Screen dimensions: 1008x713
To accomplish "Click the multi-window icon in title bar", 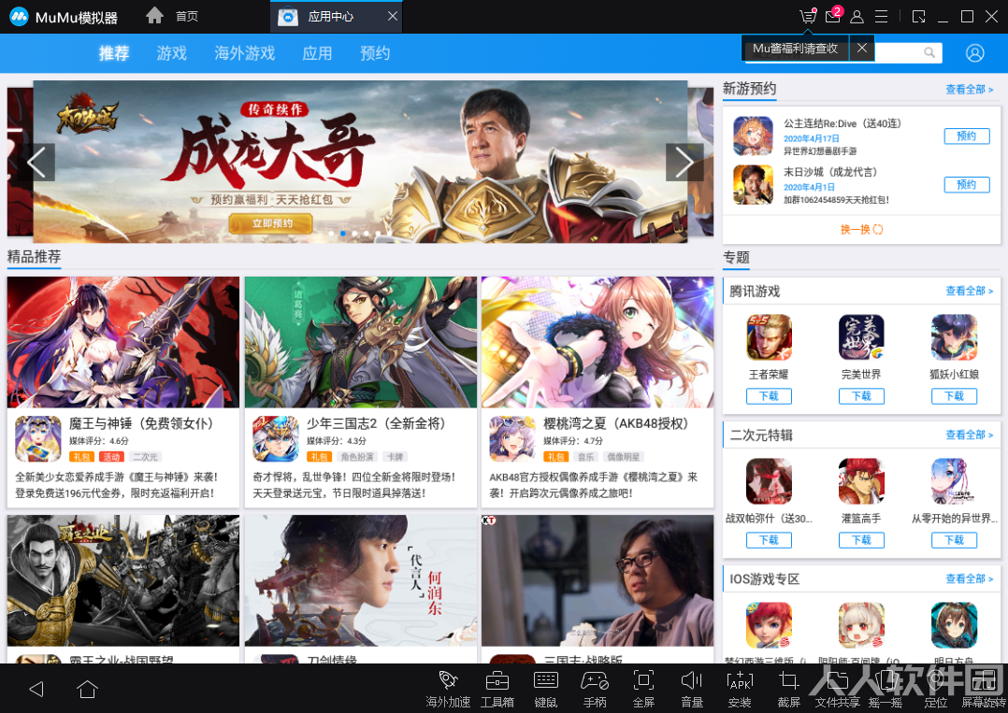I will click(x=918, y=17).
